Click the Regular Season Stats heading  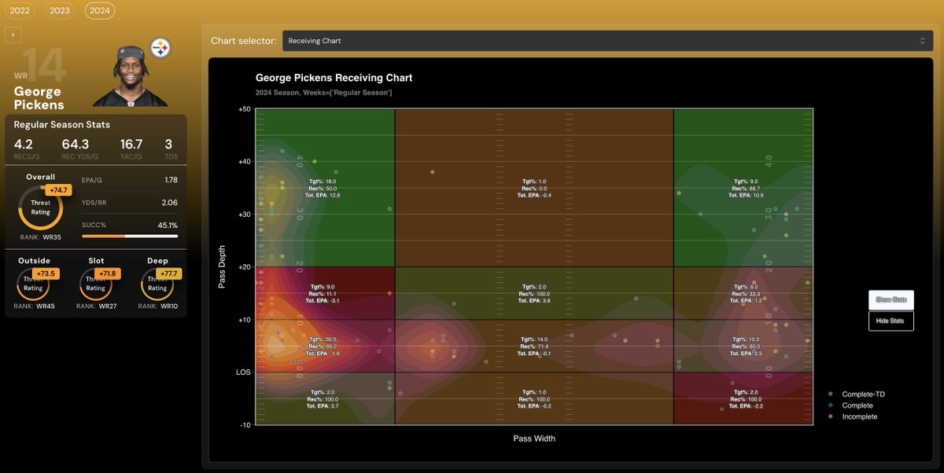point(62,124)
